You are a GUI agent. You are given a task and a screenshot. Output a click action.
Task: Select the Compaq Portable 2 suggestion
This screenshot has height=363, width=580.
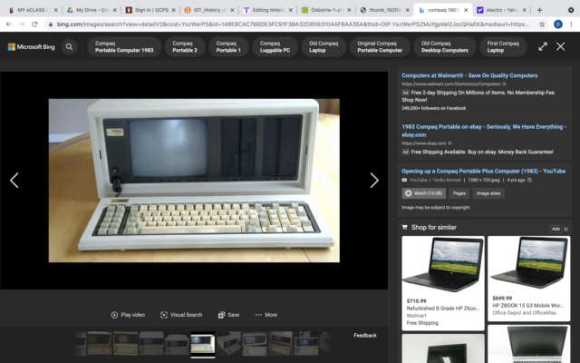pos(185,46)
